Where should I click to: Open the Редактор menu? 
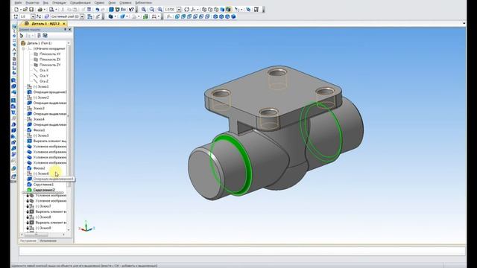coord(32,3)
